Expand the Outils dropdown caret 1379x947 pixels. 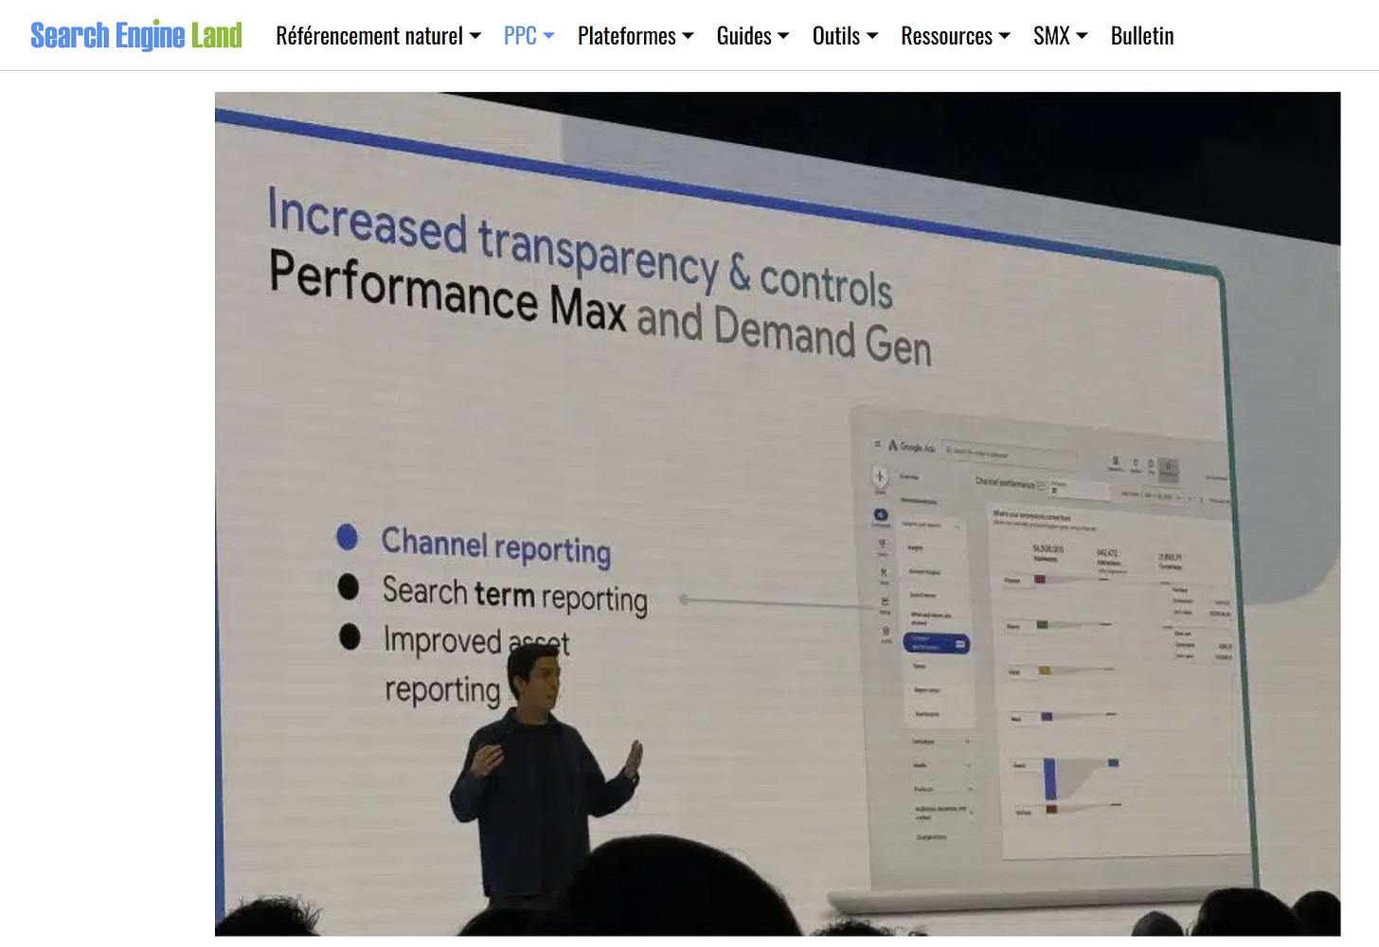pyautogui.click(x=872, y=37)
